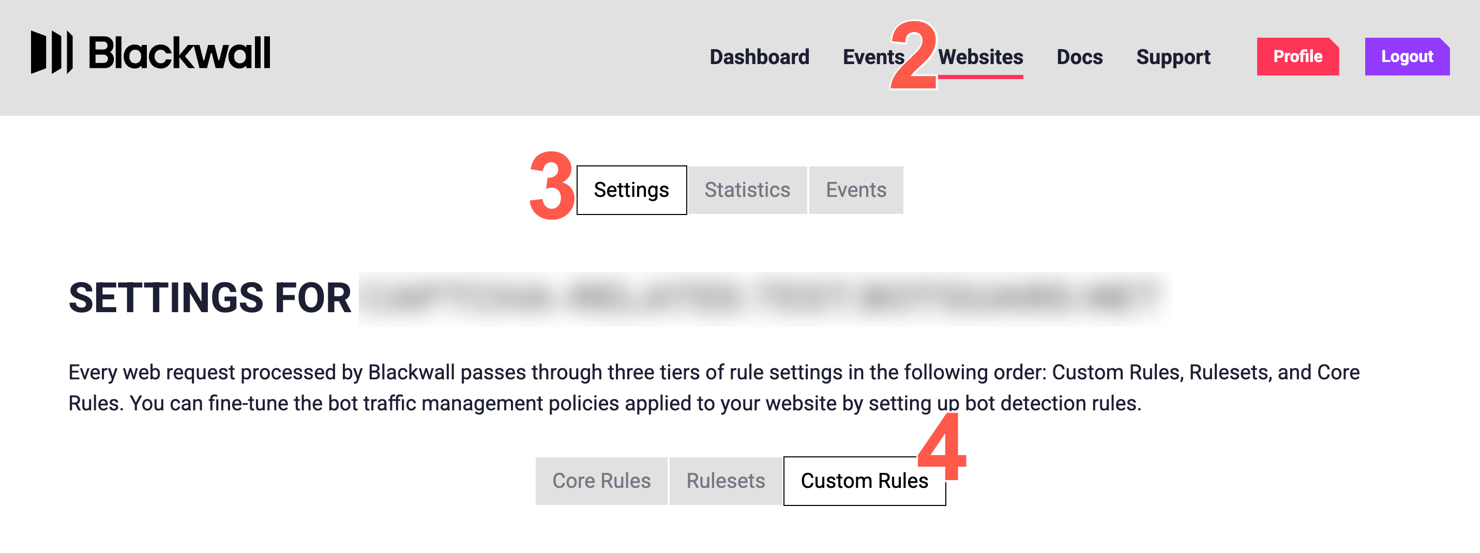
Task: Open the Support page
Action: click(1173, 57)
